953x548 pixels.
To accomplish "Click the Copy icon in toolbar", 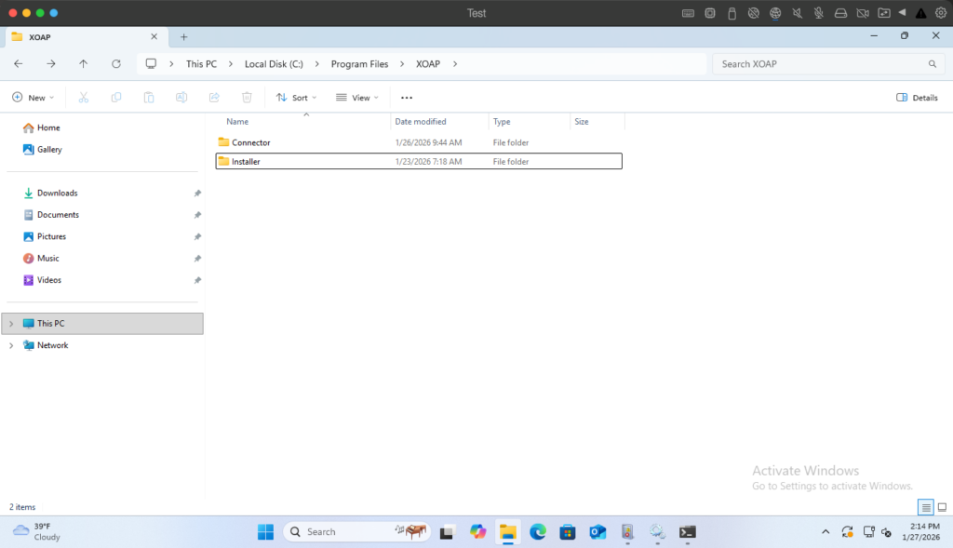I will coord(116,98).
